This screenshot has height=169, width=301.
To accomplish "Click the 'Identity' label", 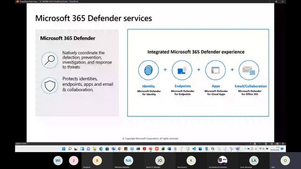I will tap(149, 86).
